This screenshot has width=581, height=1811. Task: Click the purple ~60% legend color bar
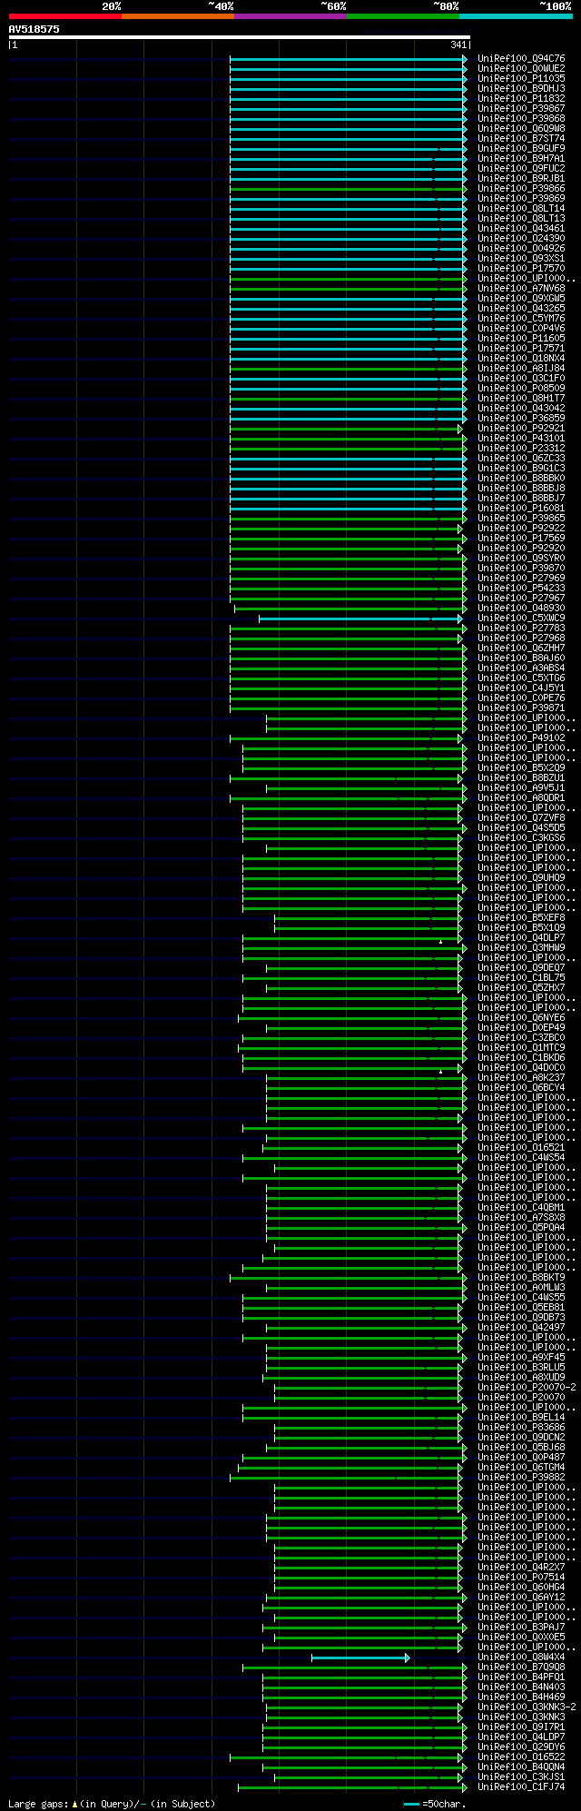[x=290, y=16]
